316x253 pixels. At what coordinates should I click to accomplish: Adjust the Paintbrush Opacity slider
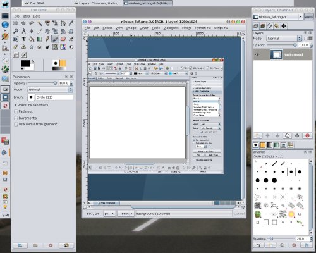[42, 83]
